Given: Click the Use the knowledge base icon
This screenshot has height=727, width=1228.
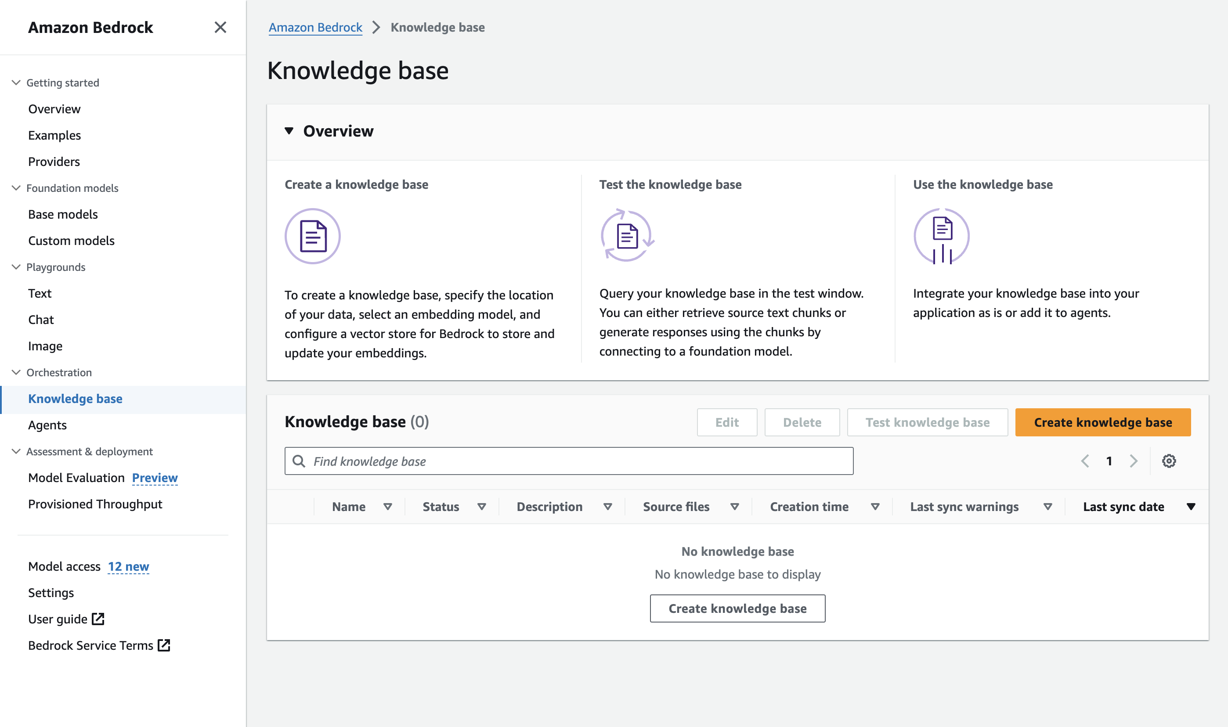Looking at the screenshot, I should [x=941, y=236].
